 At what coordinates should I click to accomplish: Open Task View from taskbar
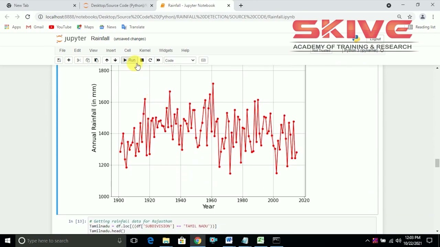[x=134, y=241]
